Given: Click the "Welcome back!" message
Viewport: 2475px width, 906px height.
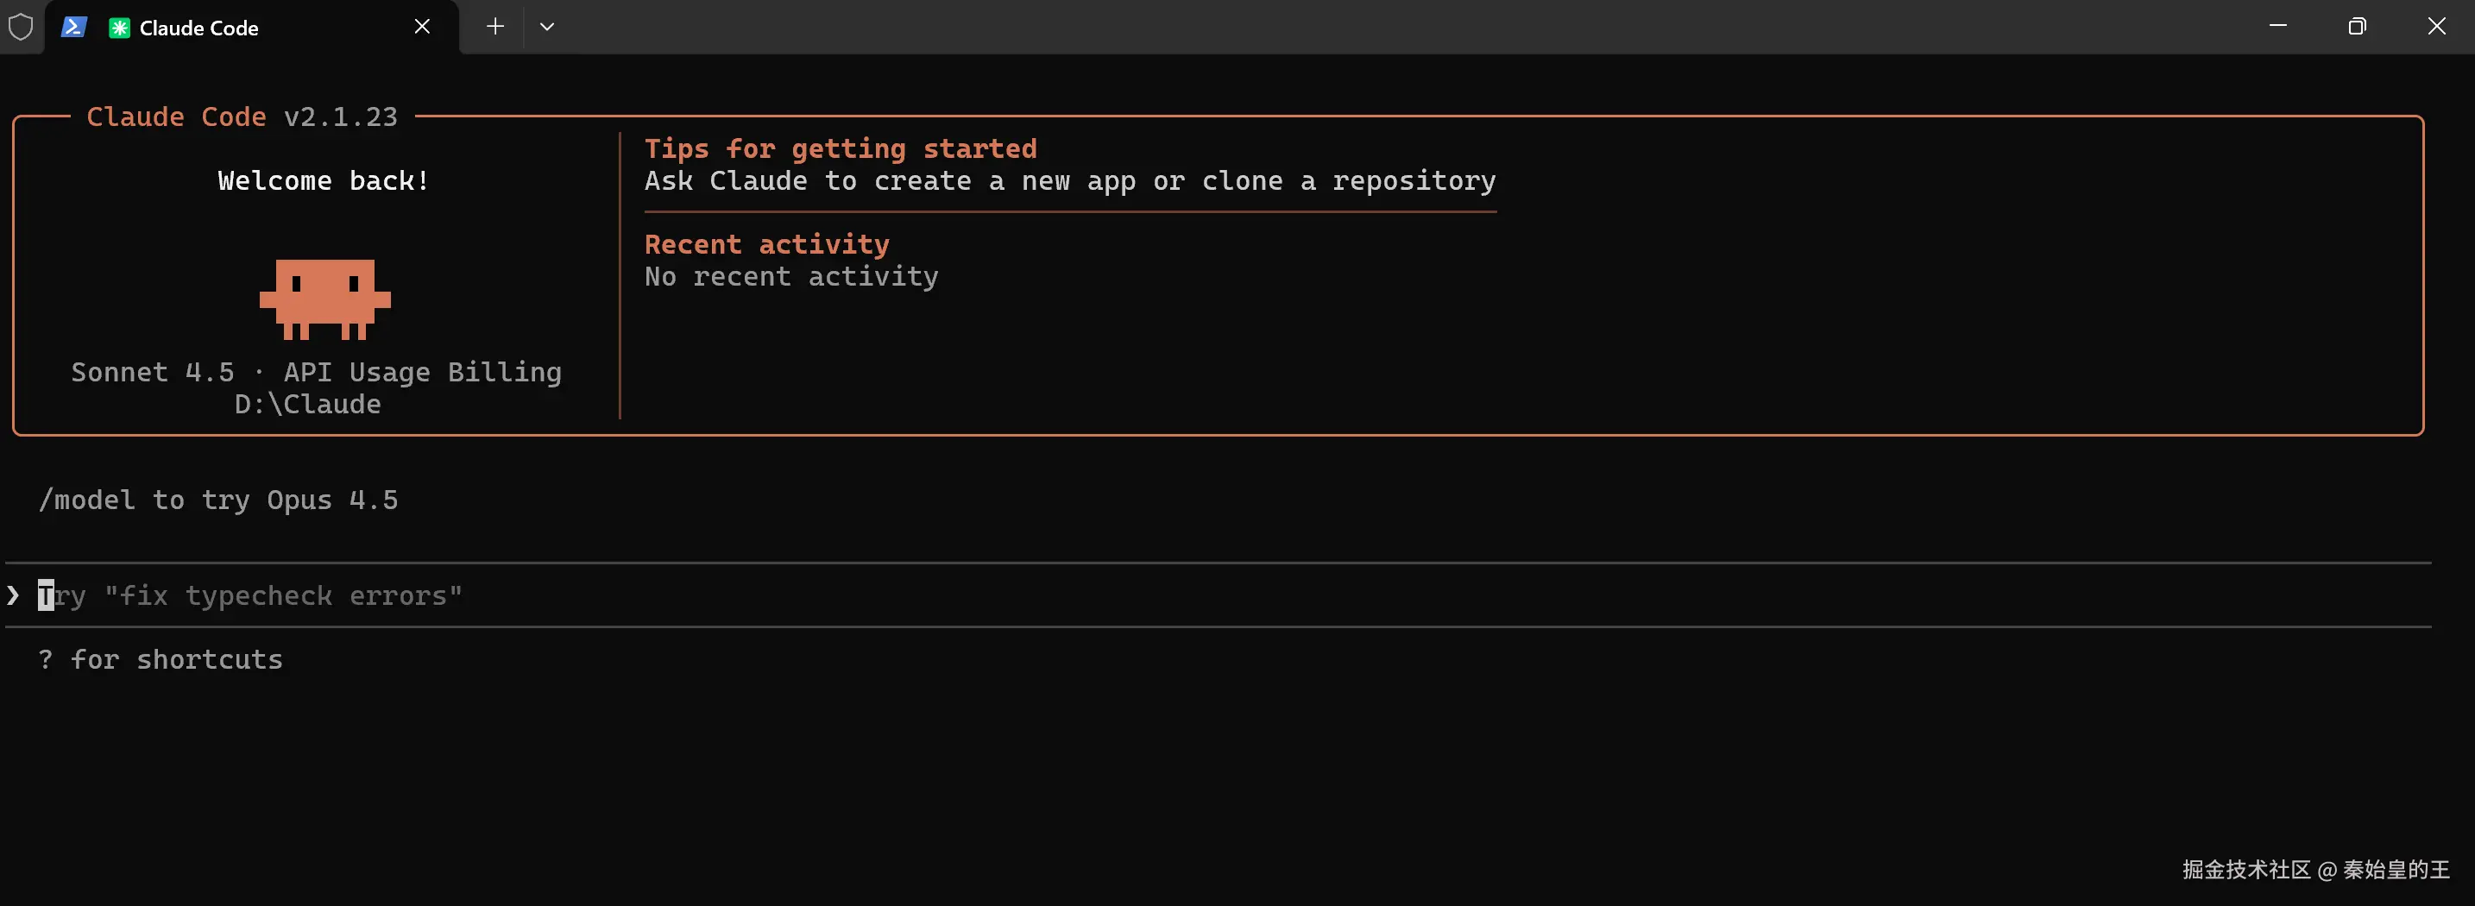Looking at the screenshot, I should 323,181.
